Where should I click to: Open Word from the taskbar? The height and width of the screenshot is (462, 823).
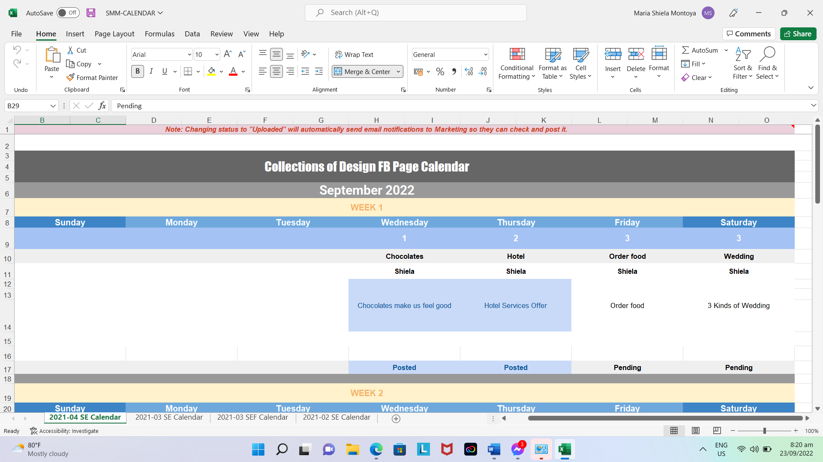coord(494,449)
